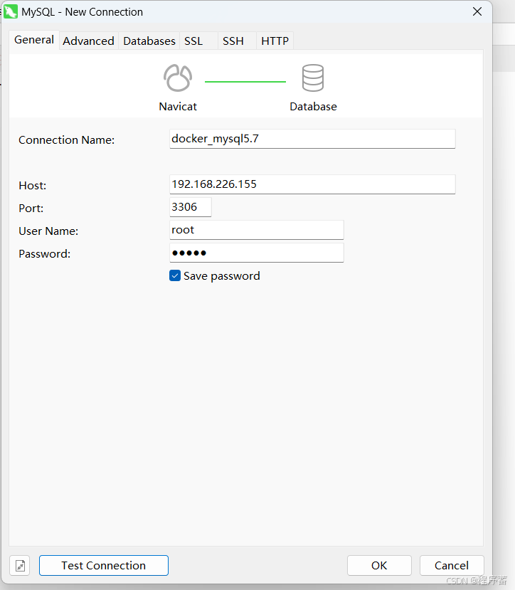Switch to the General tab
Screen dimensions: 515x590
[34, 40]
